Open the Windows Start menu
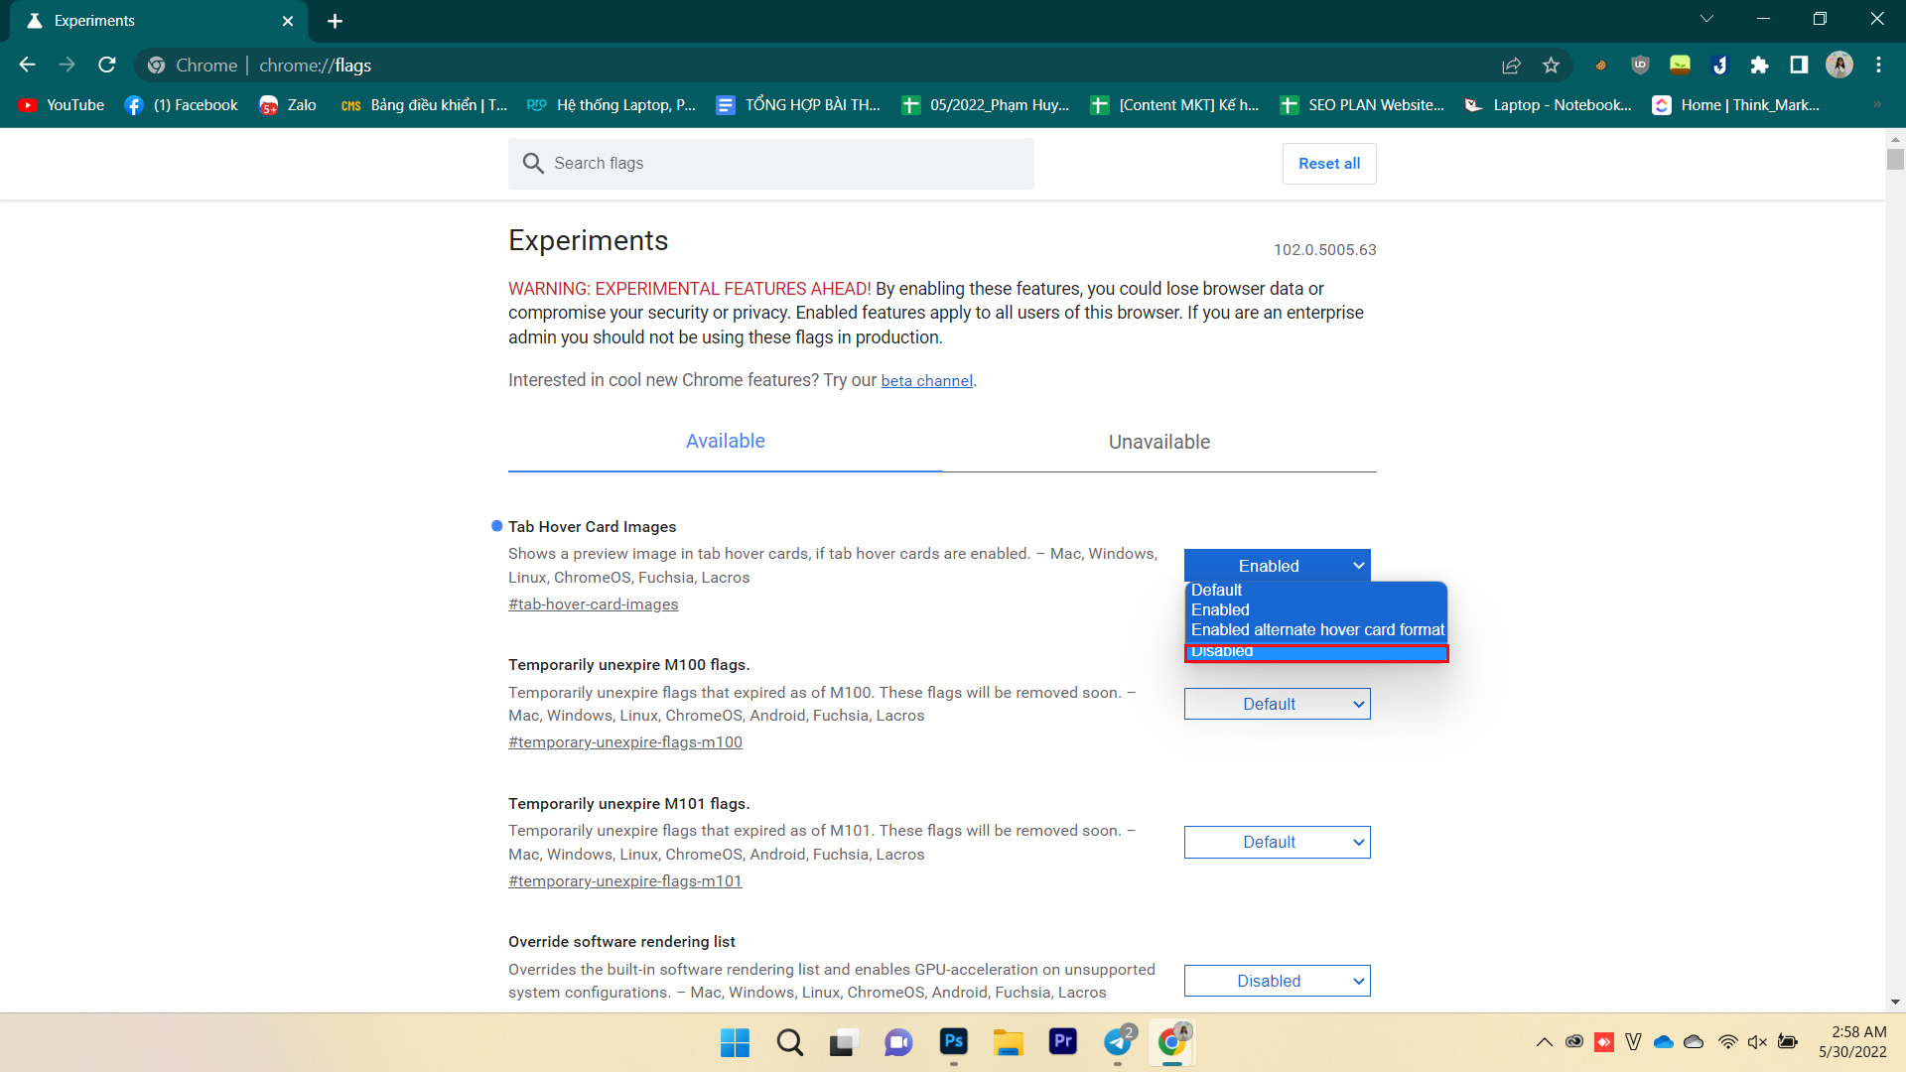Image resolution: width=1906 pixels, height=1072 pixels. (x=735, y=1042)
